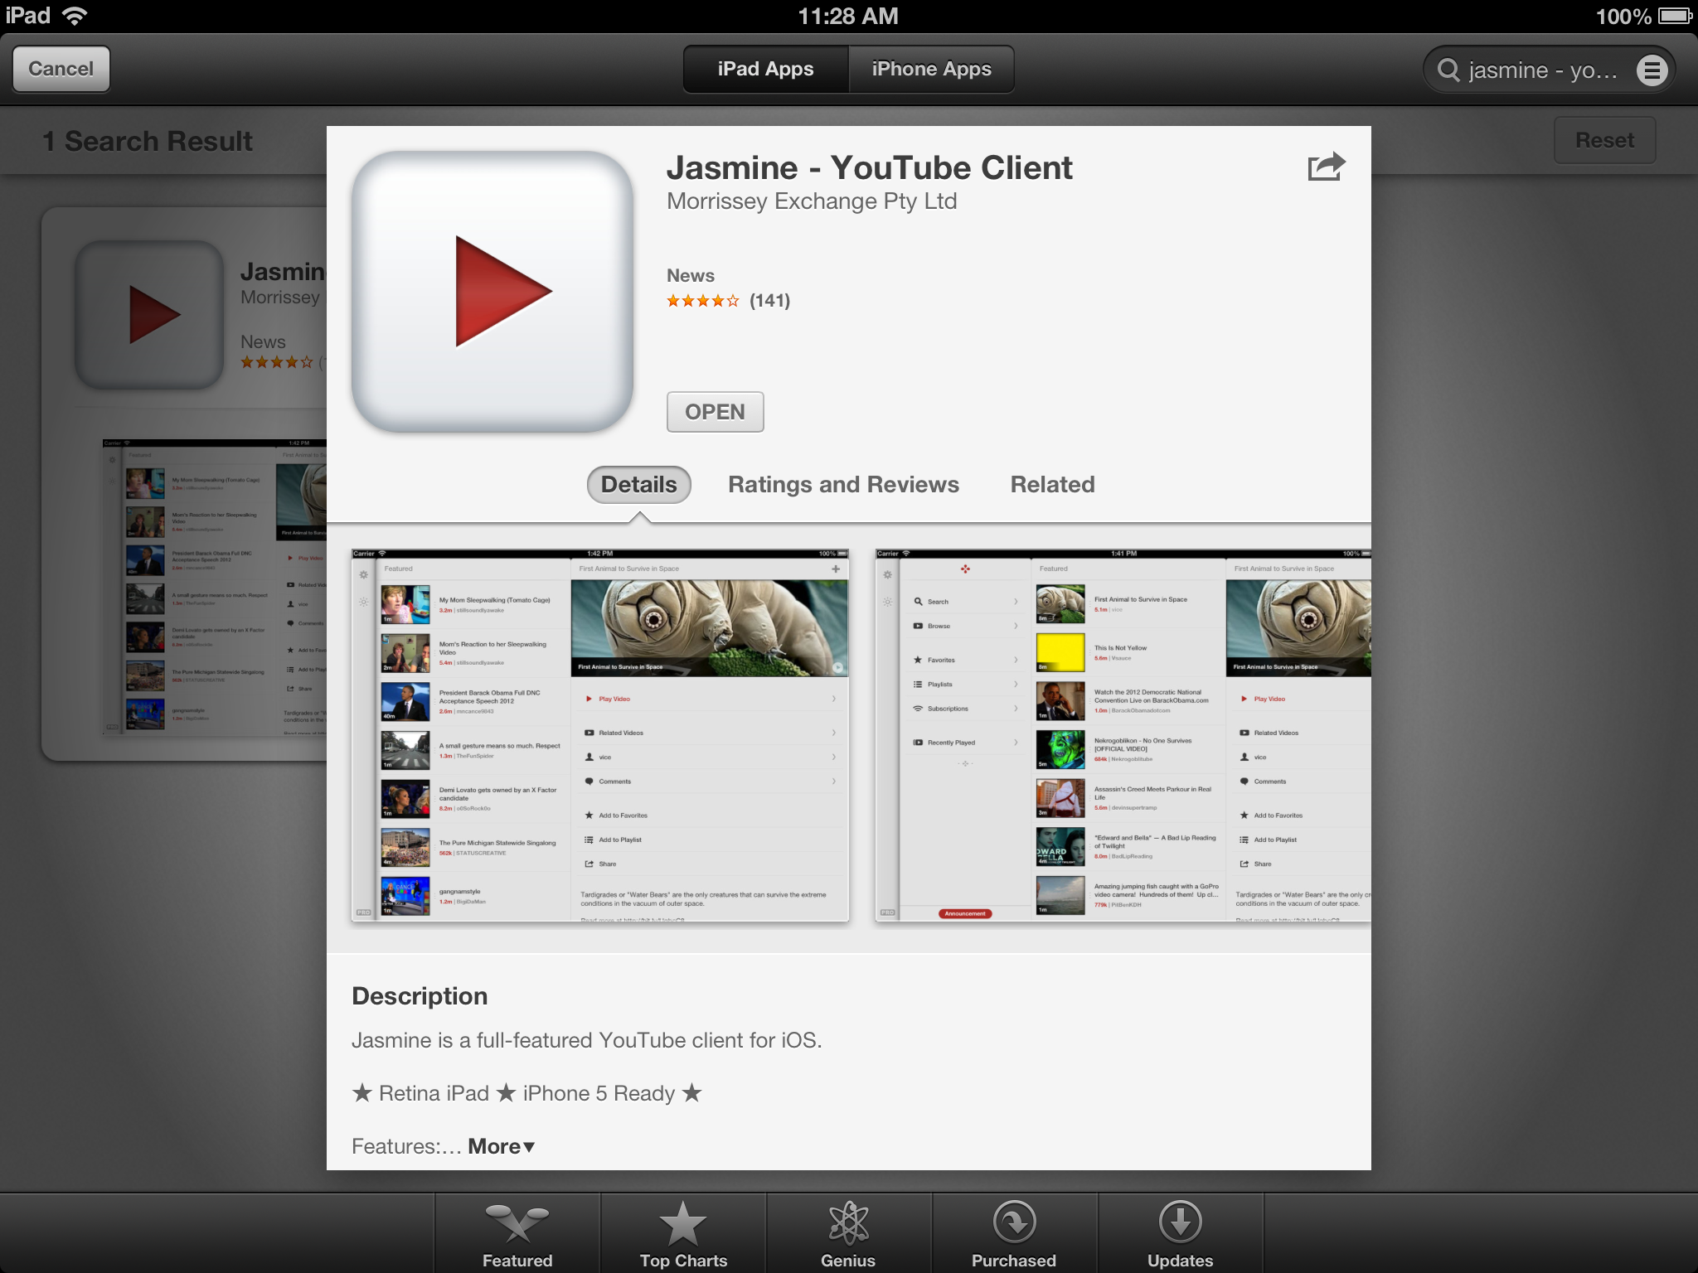This screenshot has height=1273, width=1698.
Task: Tap screenshot in background search result
Action: [x=215, y=587]
